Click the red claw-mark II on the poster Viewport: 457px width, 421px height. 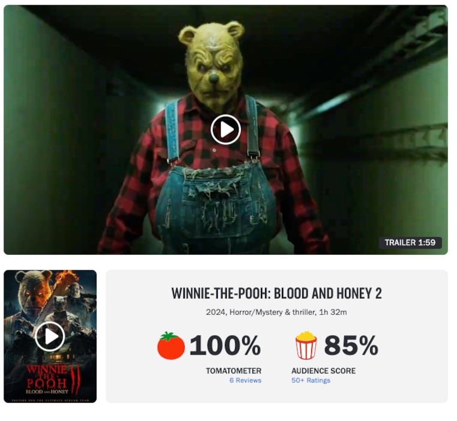[x=76, y=379]
